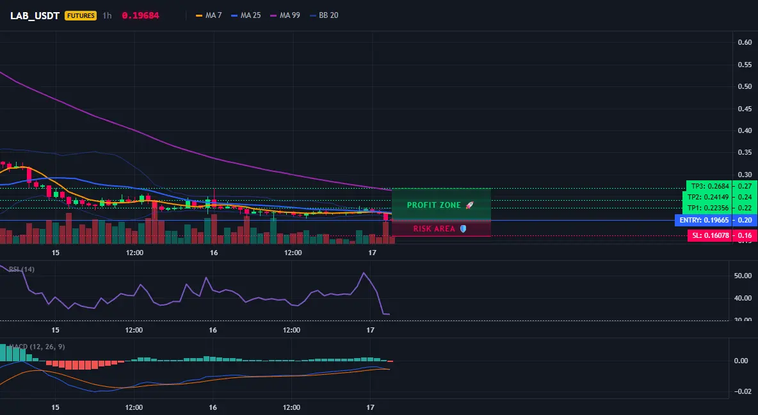Click the ENTRY: 0.19665 price tag
This screenshot has height=415, width=758.
(704, 221)
